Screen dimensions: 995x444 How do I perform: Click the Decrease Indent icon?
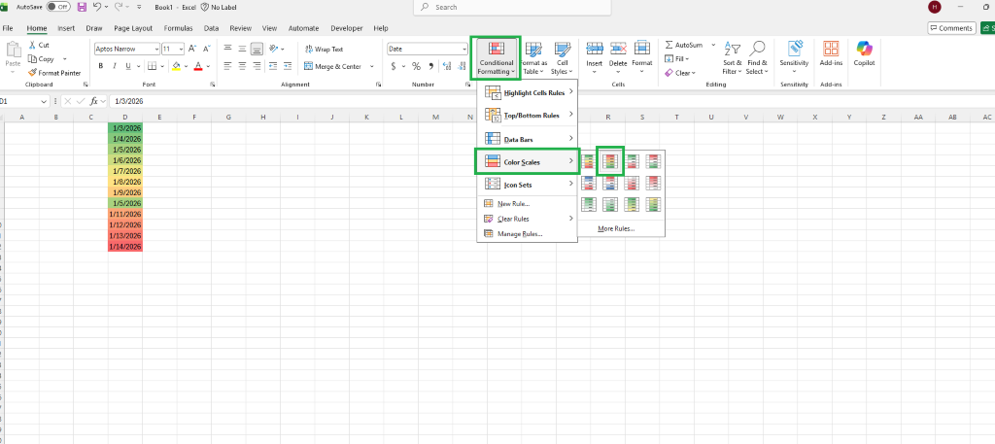click(273, 66)
